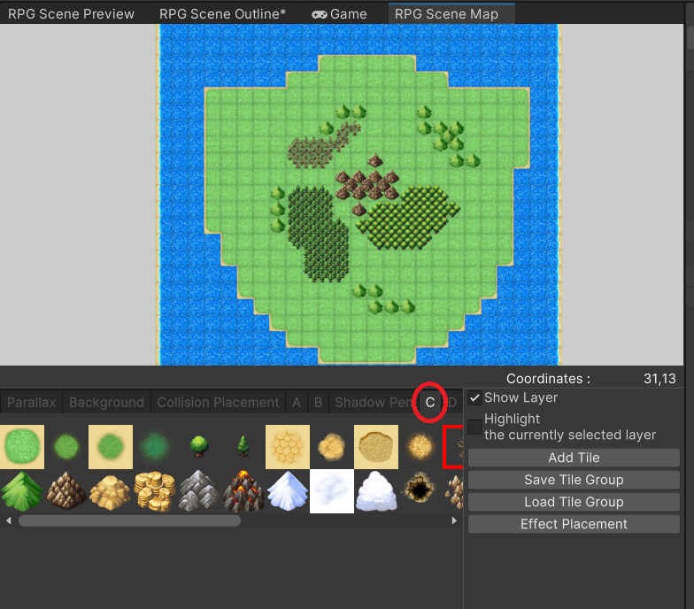Choose the white cloud tile
The width and height of the screenshot is (694, 609).
click(x=332, y=491)
